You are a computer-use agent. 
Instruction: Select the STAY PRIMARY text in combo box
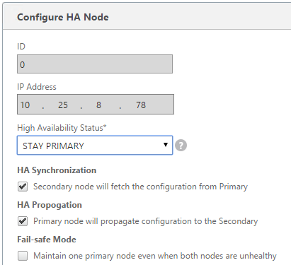click(53, 146)
